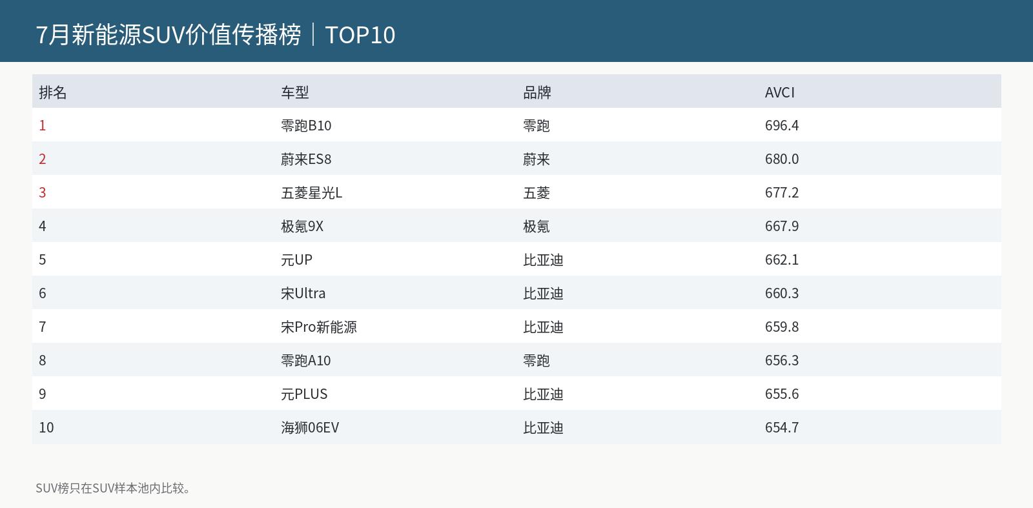This screenshot has width=1033, height=508.
Task: Pick the brand cell "比亚迪" in the 宋Pro新能源 row
Action: 544,327
